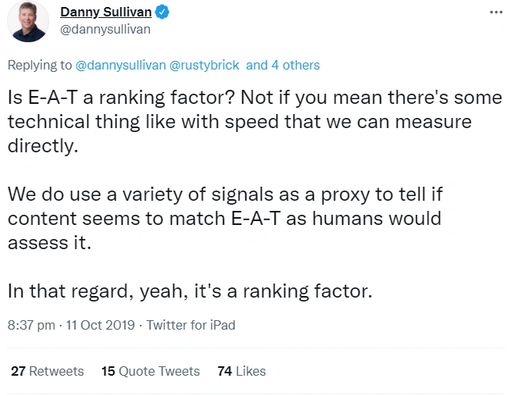Show who gave the 74 Likes
The image size is (517, 396).
[241, 371]
